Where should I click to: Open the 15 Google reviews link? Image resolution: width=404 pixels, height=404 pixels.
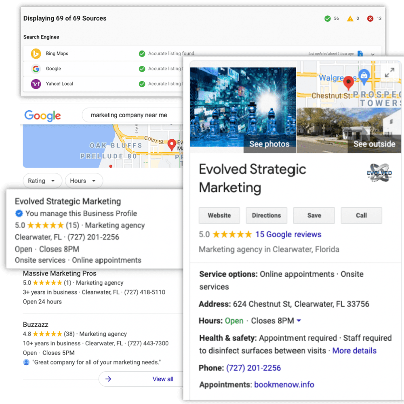pos(288,234)
